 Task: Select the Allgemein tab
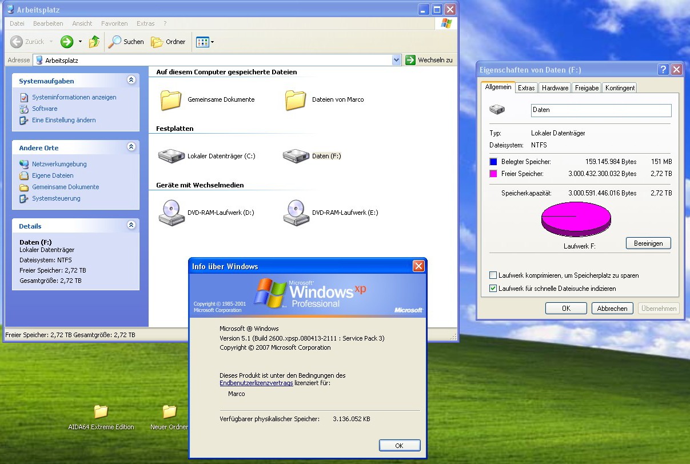[x=498, y=87]
